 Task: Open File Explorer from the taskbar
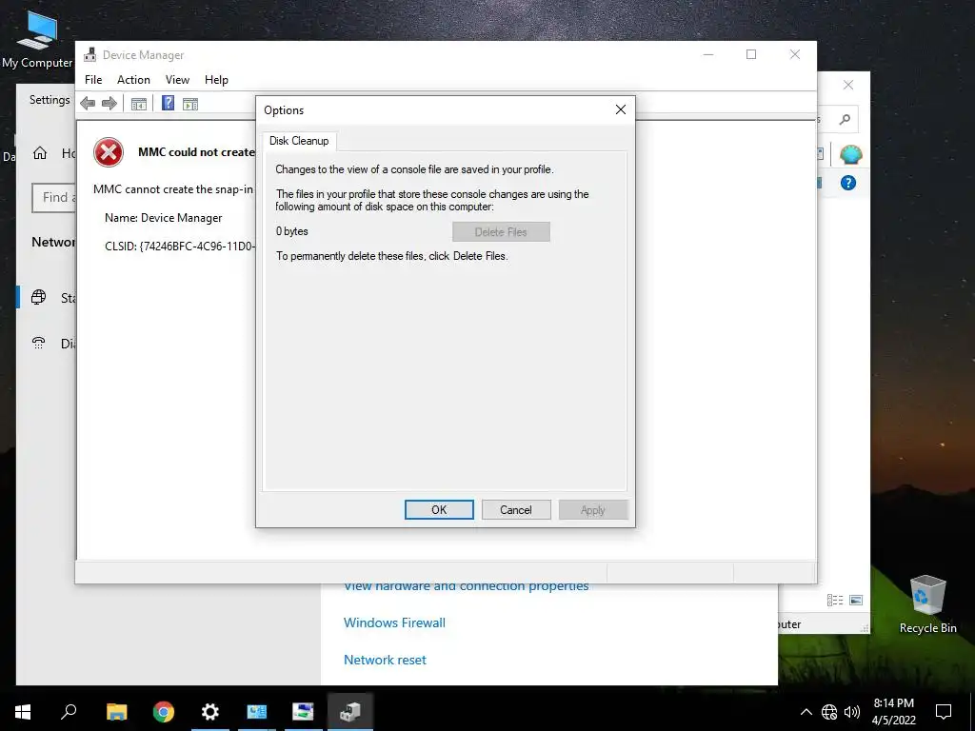point(116,712)
